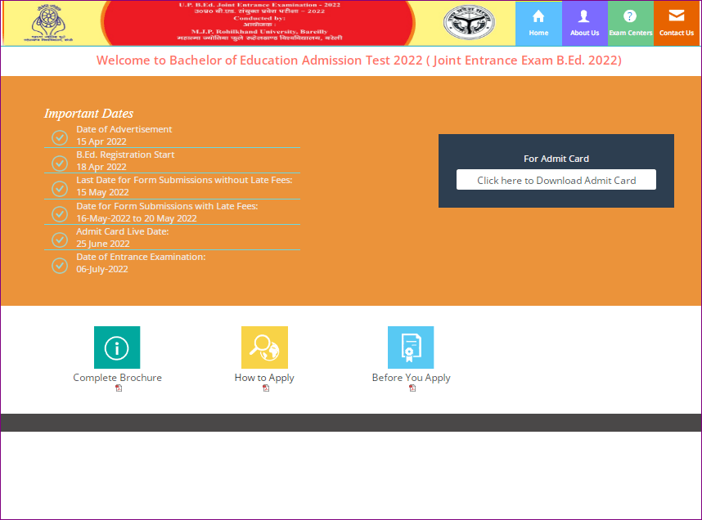
Task: Select the How to Apply search icon
Action: pyautogui.click(x=264, y=347)
